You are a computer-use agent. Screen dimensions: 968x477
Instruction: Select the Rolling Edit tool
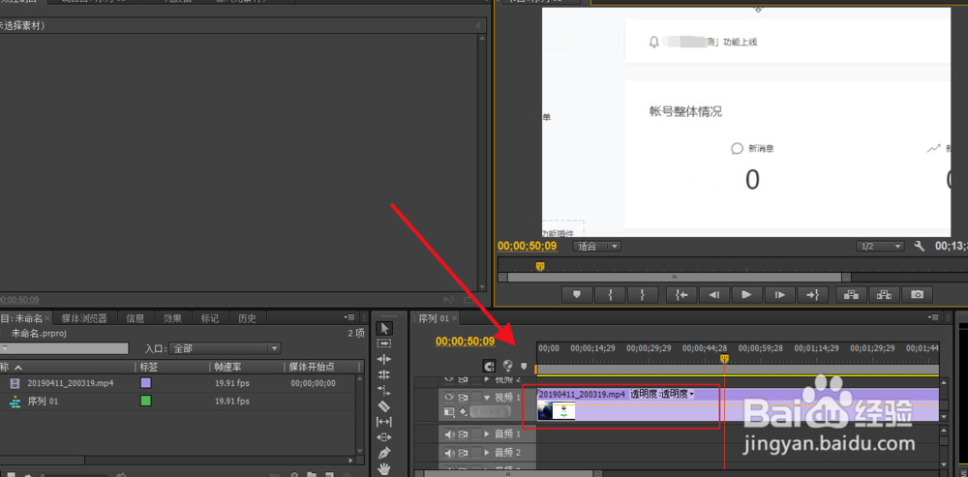[384, 374]
